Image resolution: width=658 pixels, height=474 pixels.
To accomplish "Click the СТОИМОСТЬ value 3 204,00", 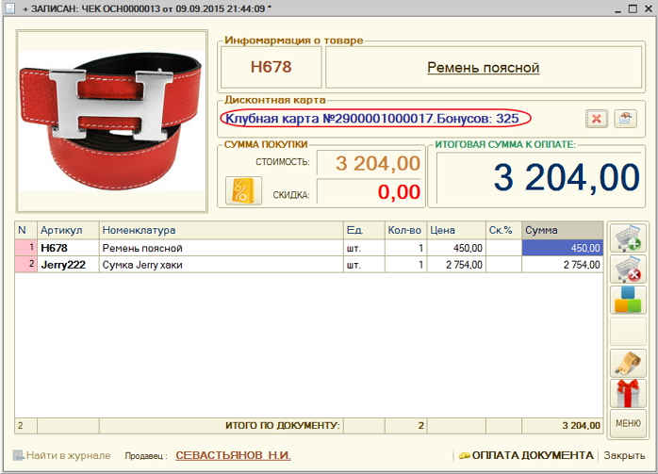I will [x=369, y=163].
